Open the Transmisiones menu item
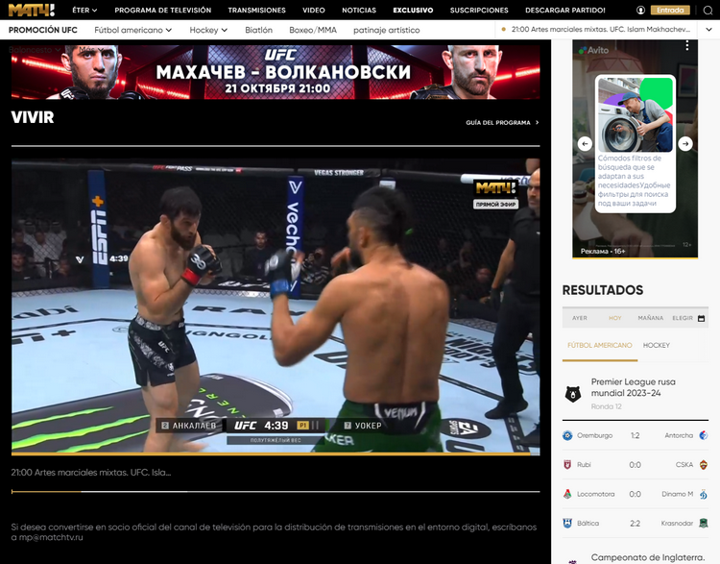 (256, 11)
